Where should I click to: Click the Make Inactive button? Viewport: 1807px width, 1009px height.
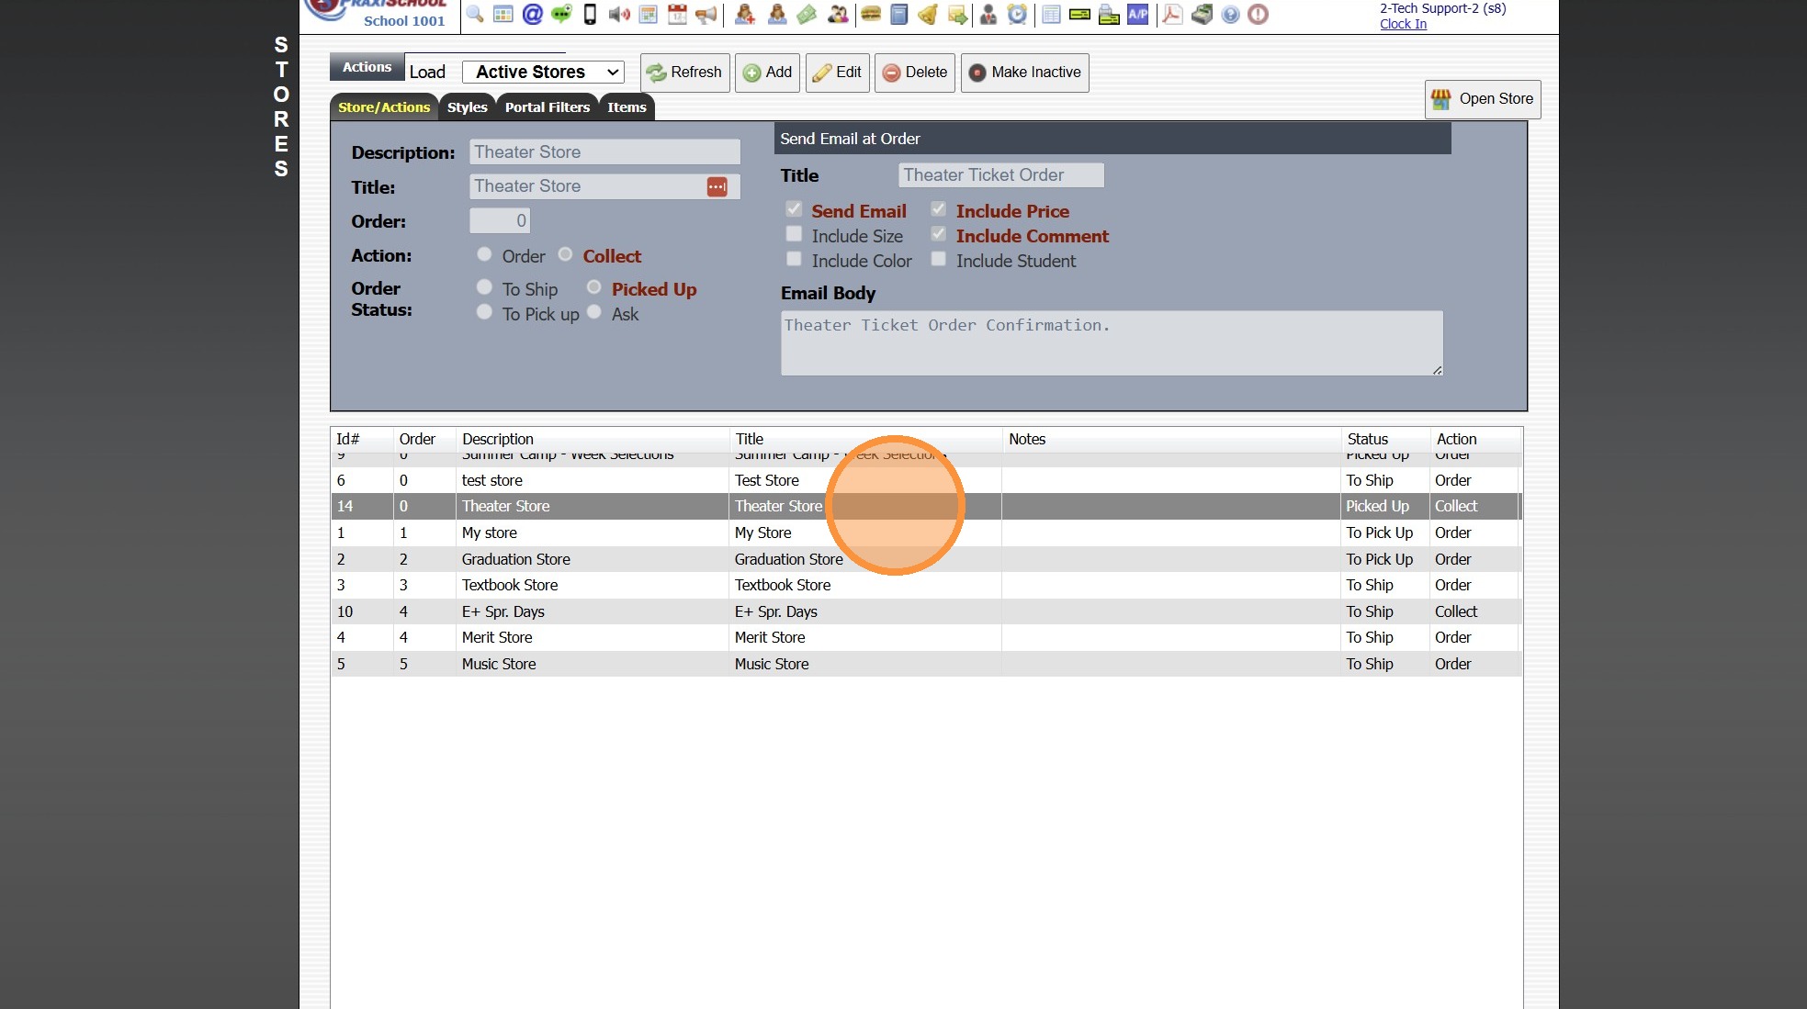click(x=1024, y=73)
